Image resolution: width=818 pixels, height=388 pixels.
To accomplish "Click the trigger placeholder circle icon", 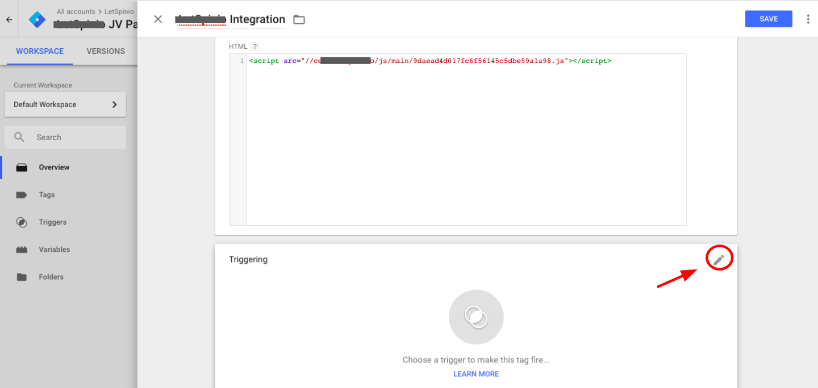I will pyautogui.click(x=476, y=317).
